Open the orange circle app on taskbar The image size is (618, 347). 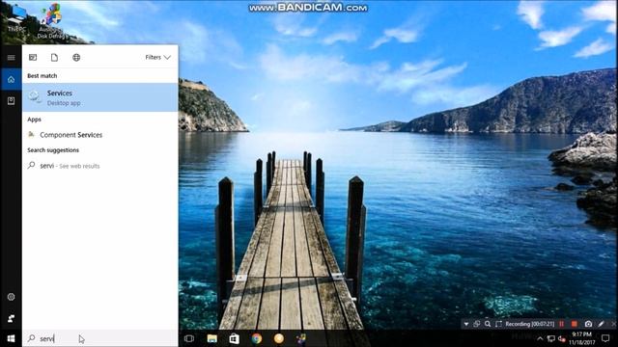click(279, 338)
